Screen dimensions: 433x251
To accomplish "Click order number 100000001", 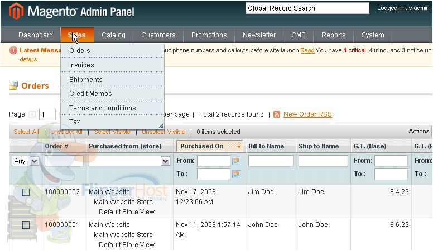I will [x=62, y=225].
